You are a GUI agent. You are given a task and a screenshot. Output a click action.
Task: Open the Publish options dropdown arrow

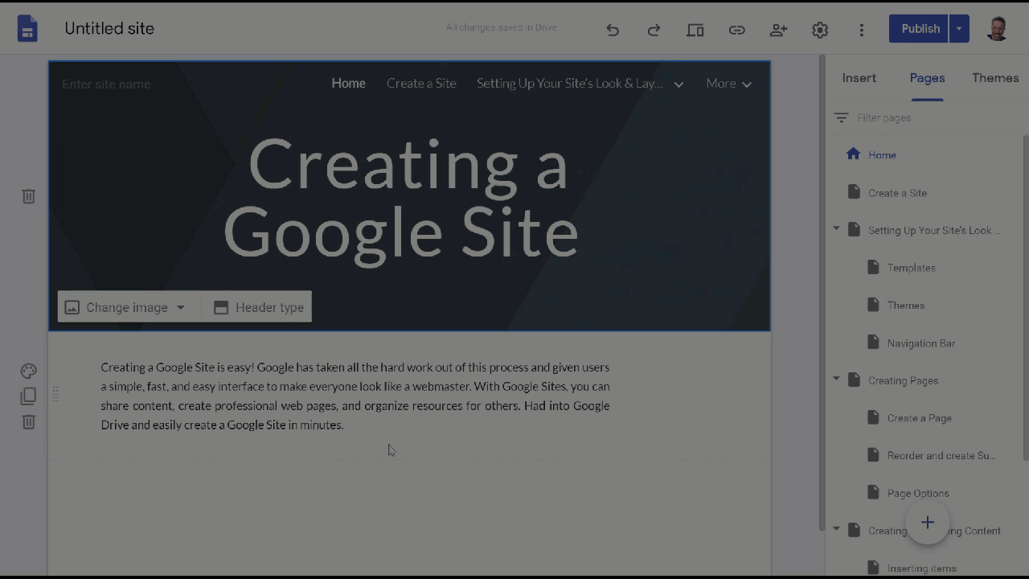click(x=959, y=29)
